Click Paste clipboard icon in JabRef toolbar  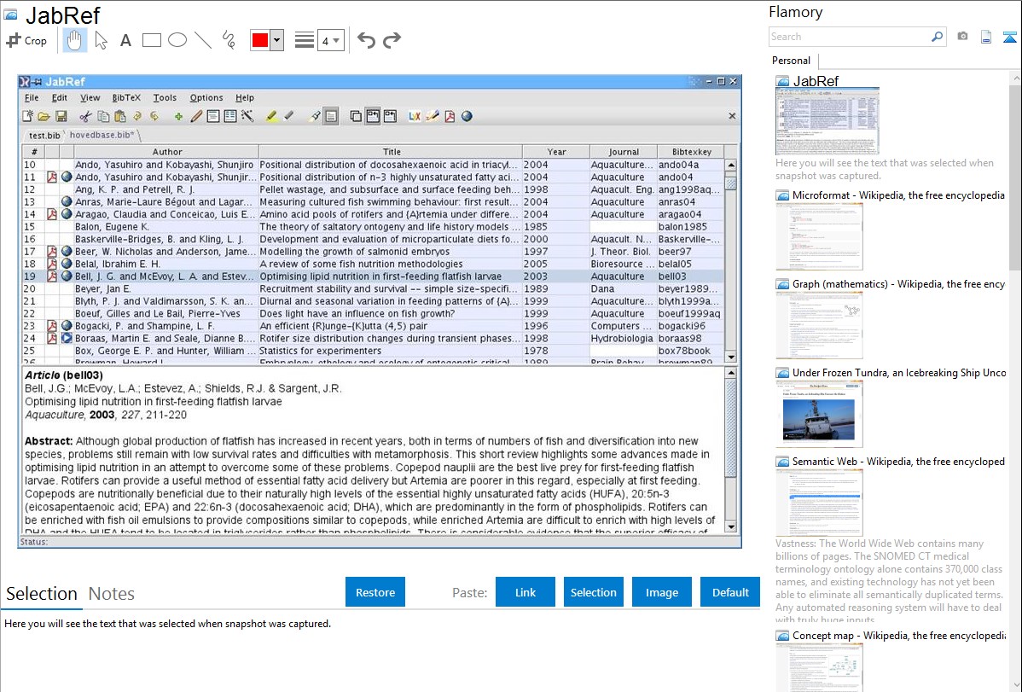coord(120,116)
